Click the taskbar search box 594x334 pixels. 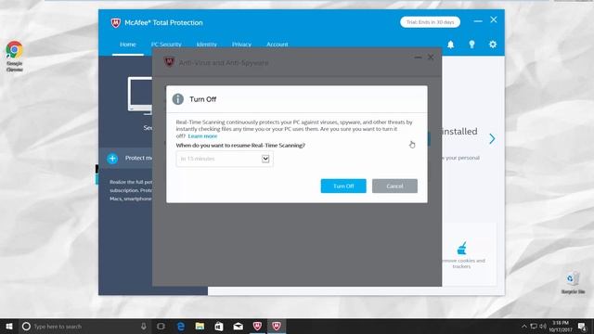84,326
